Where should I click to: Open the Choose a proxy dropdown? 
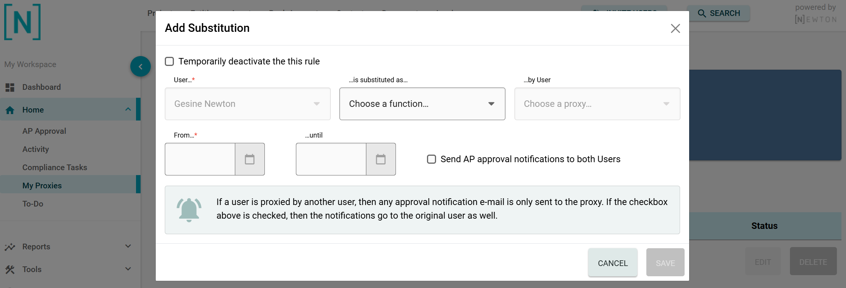click(597, 104)
